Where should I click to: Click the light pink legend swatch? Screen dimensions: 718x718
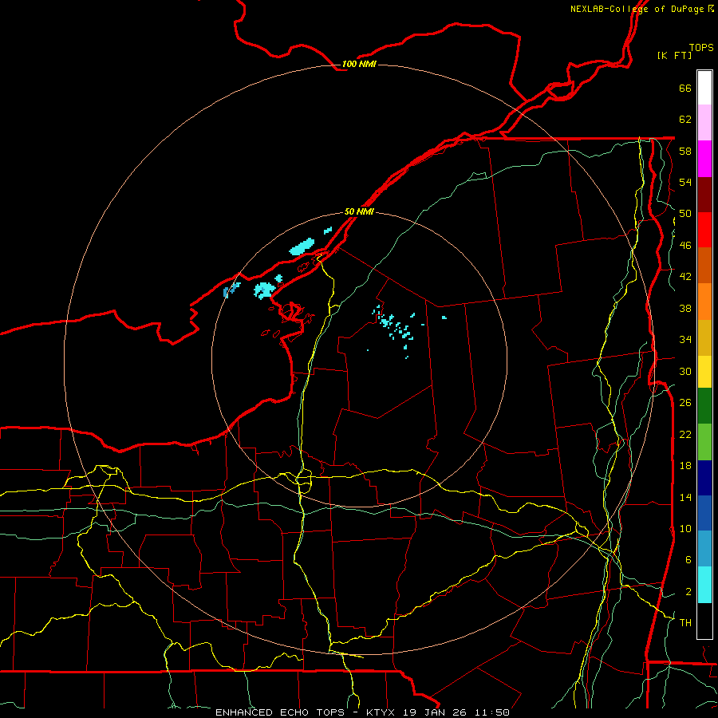click(x=704, y=123)
